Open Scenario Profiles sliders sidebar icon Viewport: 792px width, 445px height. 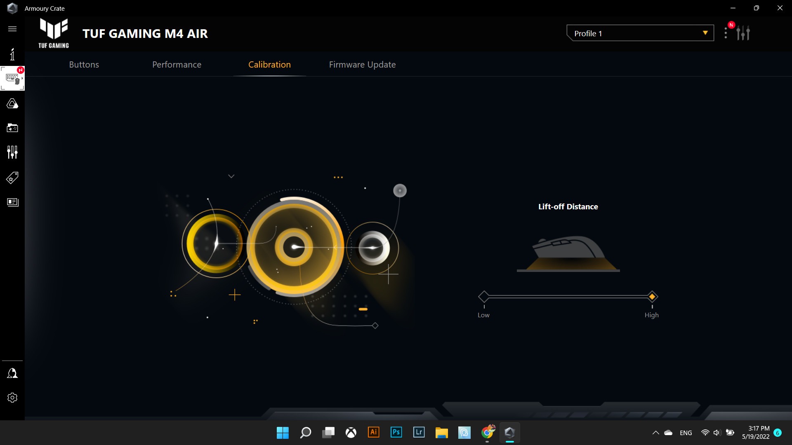point(12,152)
